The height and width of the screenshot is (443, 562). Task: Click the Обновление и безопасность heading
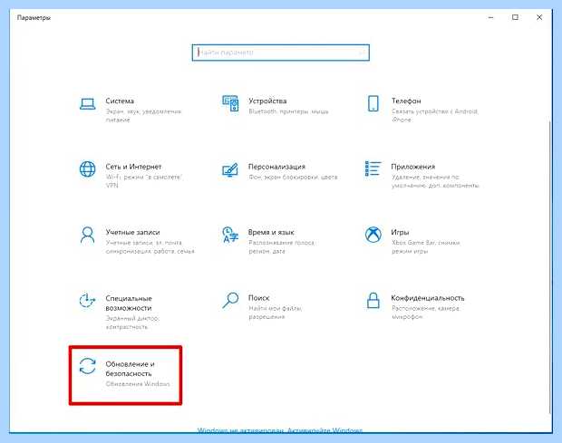(x=130, y=369)
